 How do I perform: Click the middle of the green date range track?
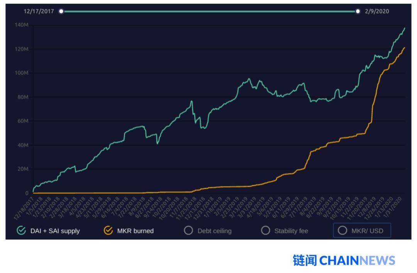[209, 11]
